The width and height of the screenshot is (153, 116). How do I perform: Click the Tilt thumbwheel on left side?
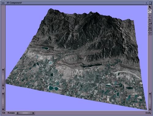pos(3,101)
